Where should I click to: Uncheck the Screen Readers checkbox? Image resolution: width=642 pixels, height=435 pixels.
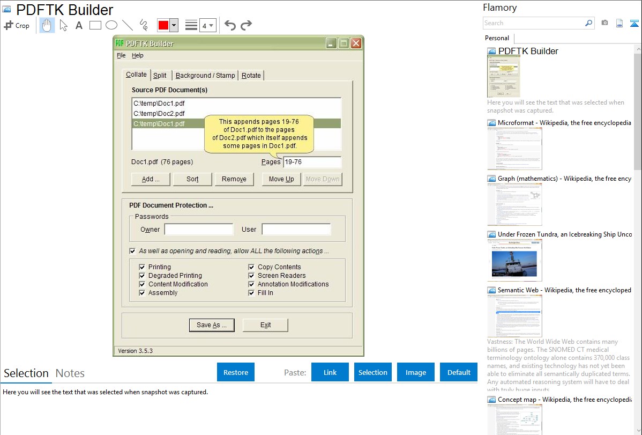(251, 276)
